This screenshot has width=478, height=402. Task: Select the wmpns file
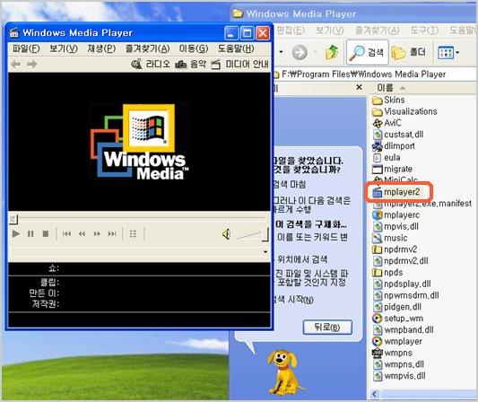[x=392, y=353]
